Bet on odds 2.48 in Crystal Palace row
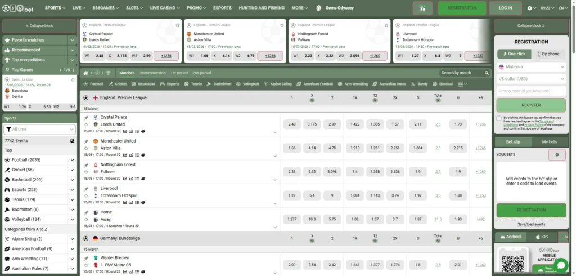The width and height of the screenshot is (576, 276). point(292,124)
